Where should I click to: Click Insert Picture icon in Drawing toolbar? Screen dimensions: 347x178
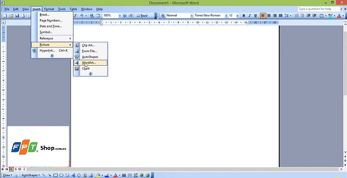pyautogui.click(x=90, y=175)
